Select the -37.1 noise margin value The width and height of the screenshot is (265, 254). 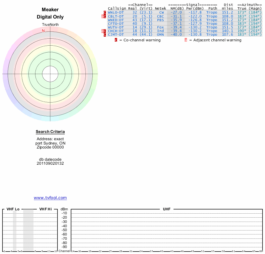[176, 24]
